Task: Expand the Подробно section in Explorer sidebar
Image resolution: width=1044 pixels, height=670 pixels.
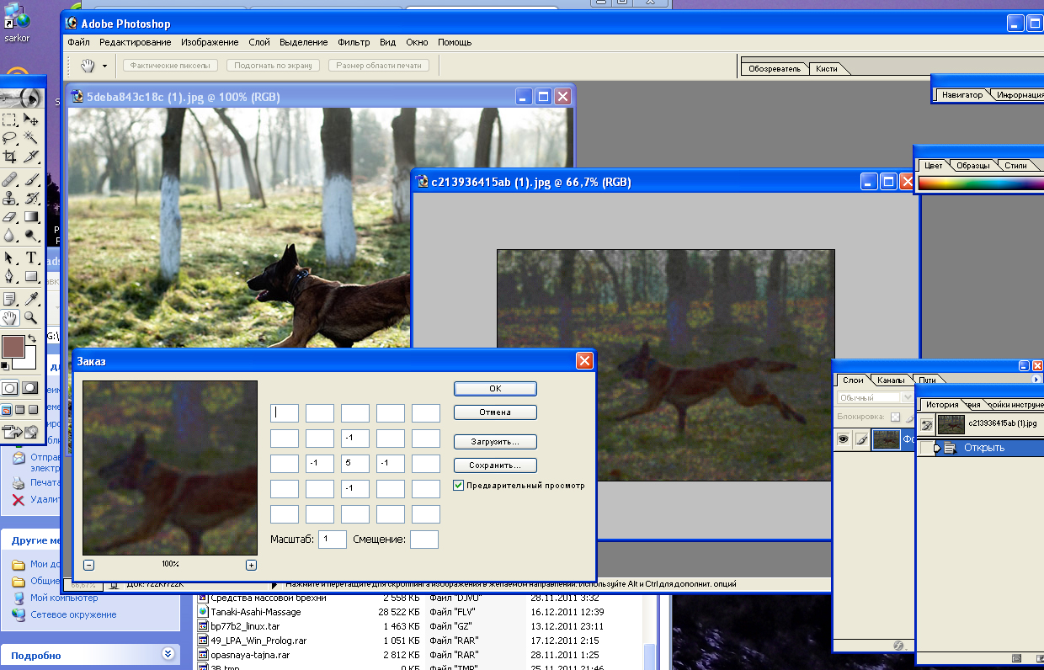Action: tap(168, 654)
